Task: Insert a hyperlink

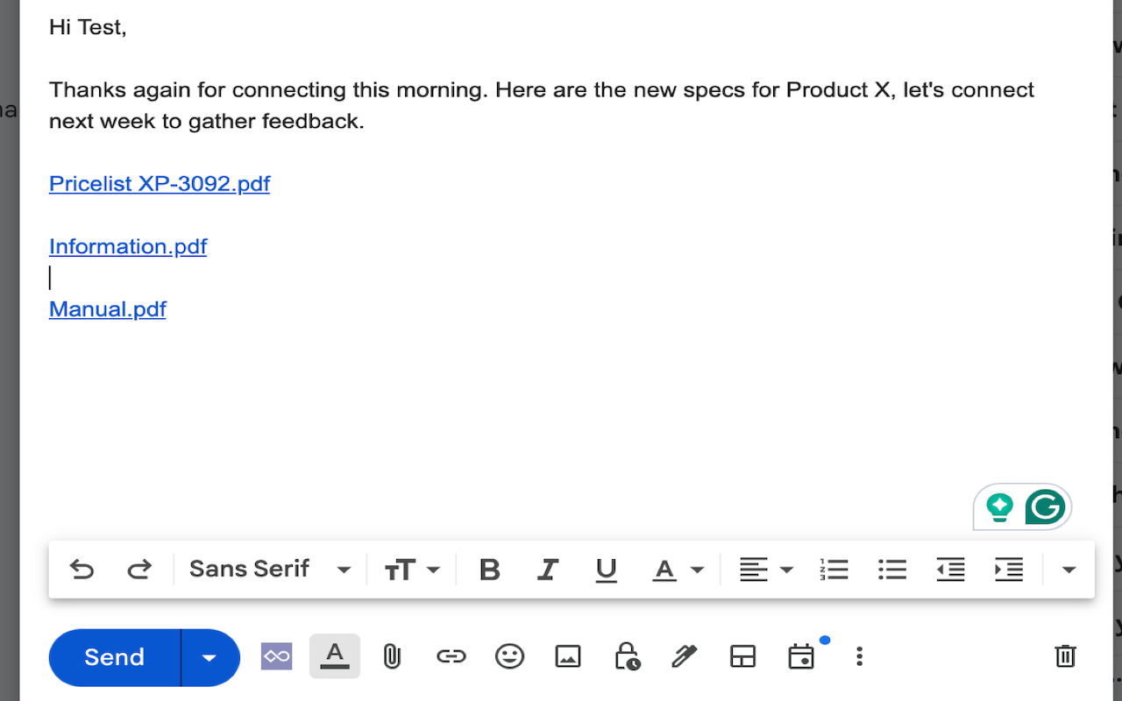Action: click(451, 655)
